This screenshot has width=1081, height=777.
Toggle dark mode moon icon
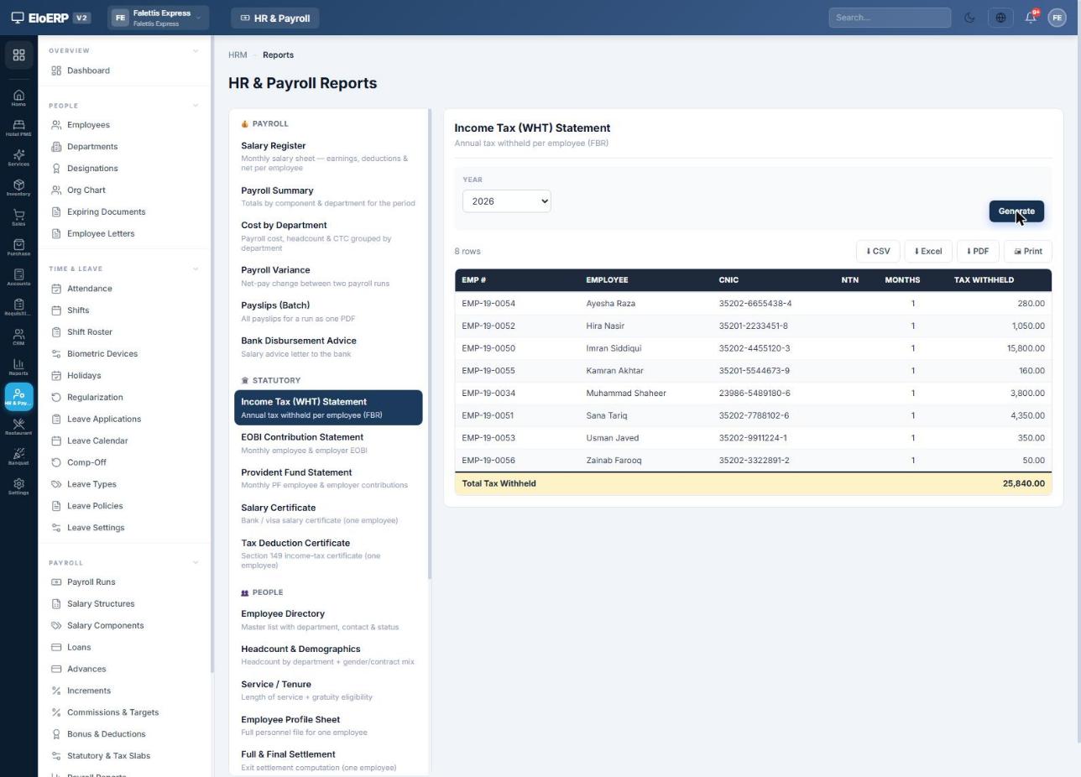969,18
